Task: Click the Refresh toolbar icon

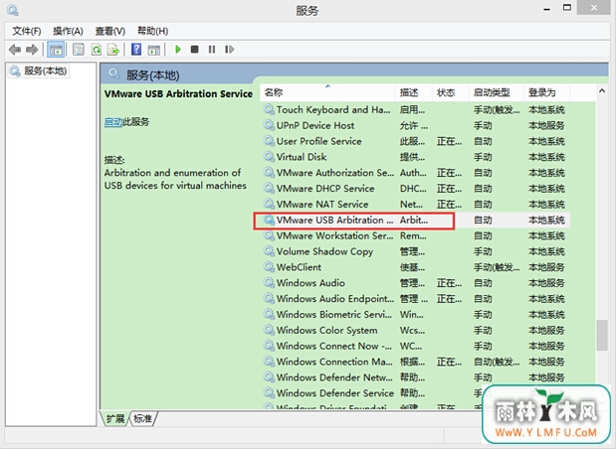Action: coord(97,50)
